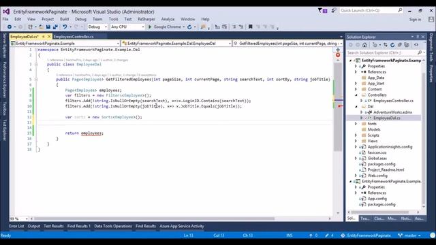Expand the Scripts folder

click(356, 135)
